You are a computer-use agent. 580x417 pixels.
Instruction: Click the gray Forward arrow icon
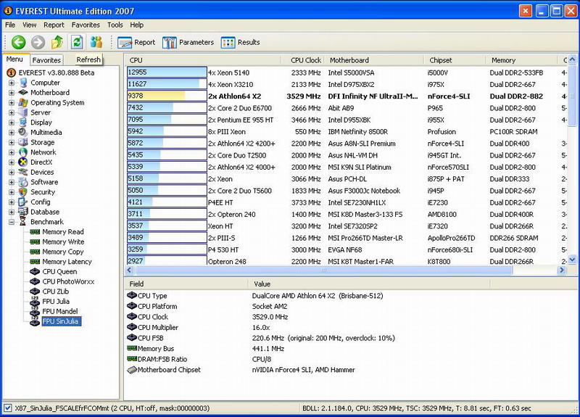[38, 43]
